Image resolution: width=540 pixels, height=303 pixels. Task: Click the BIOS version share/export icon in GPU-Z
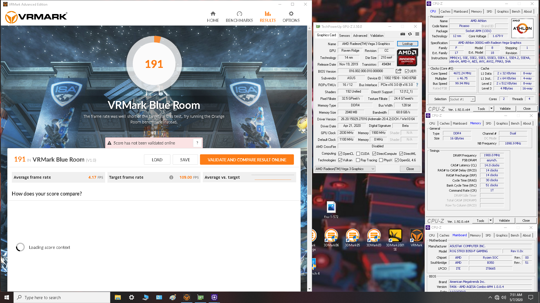pos(399,71)
